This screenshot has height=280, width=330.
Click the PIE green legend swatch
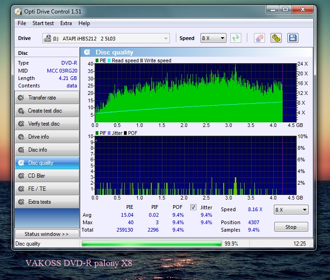tap(97, 60)
